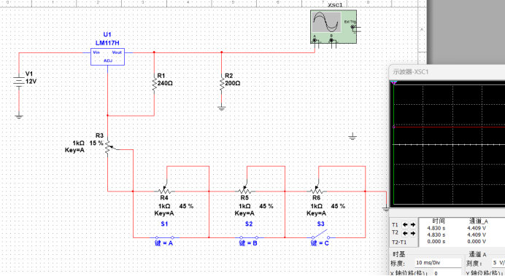Move cursor T1 left with arrow
This screenshot has width=505, height=276.
[405, 225]
